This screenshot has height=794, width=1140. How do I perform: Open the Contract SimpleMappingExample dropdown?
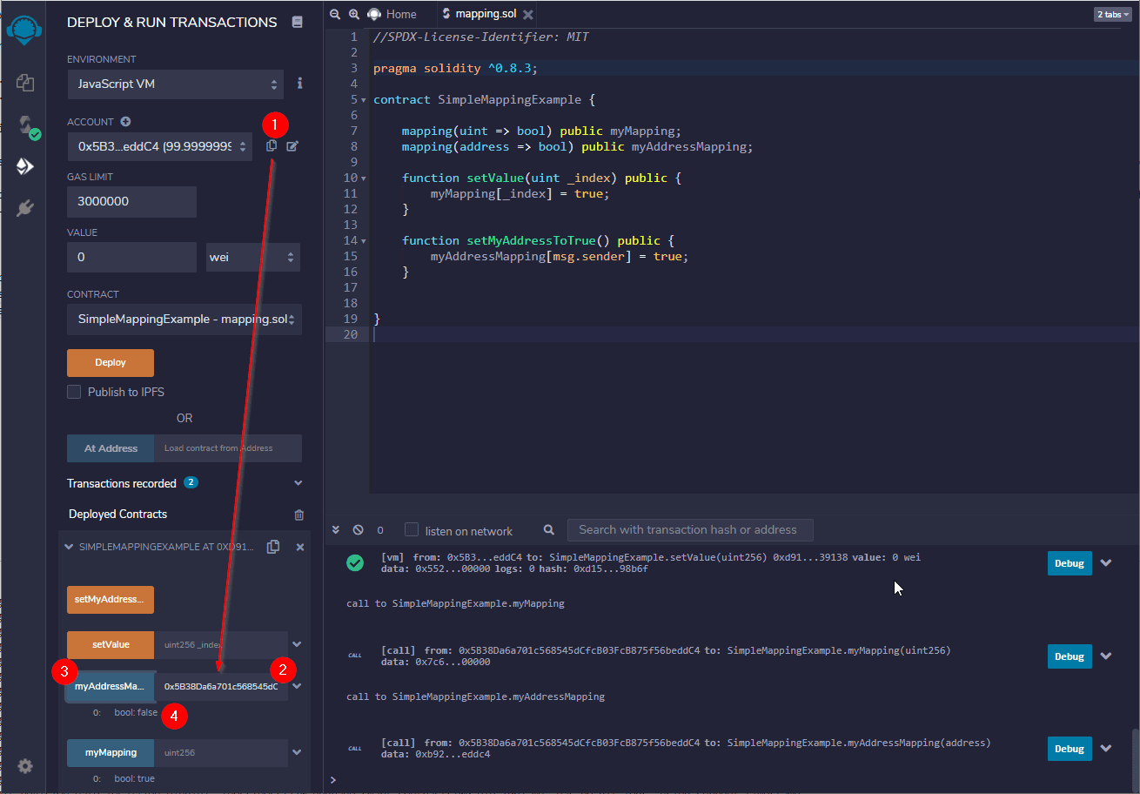(184, 320)
